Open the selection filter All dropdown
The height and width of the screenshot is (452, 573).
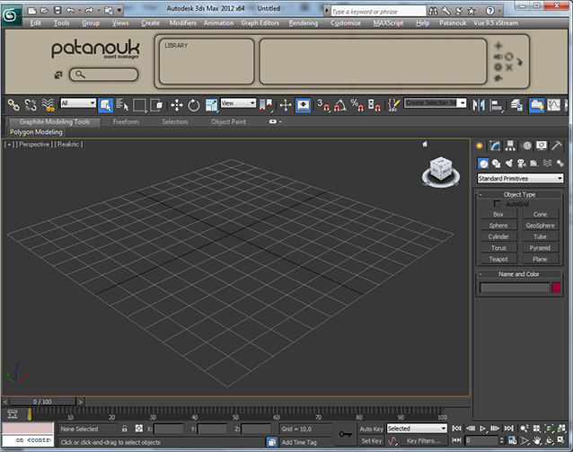(x=78, y=103)
